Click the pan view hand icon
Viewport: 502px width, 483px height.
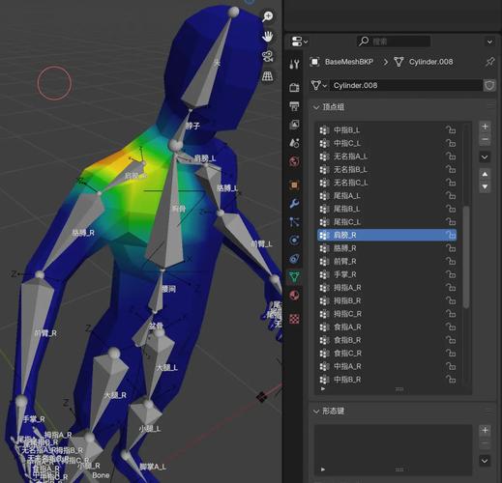268,37
